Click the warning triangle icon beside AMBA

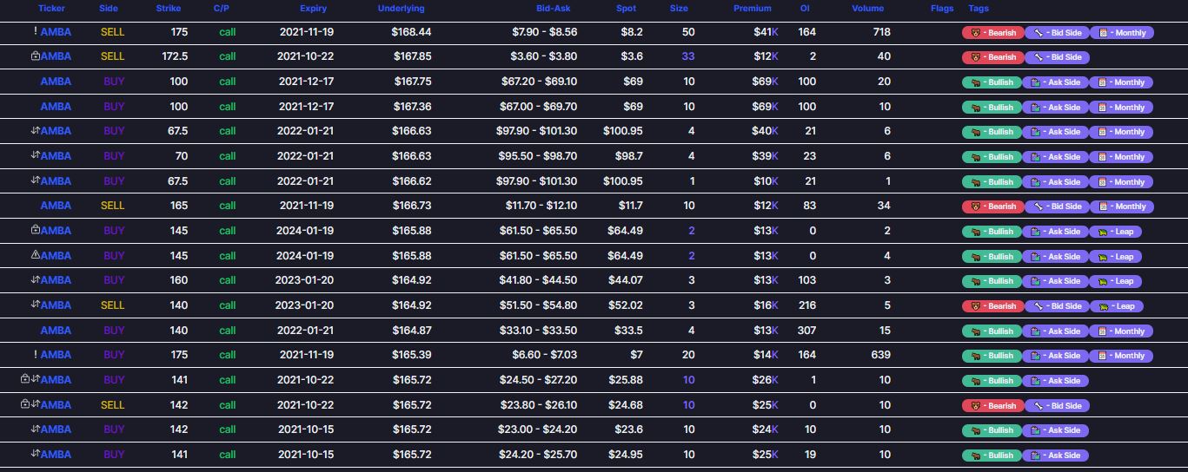(x=35, y=255)
